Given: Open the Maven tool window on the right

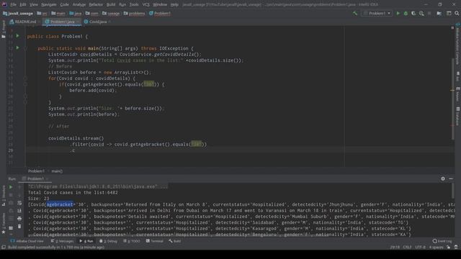Looking at the screenshot, I should click(x=458, y=94).
